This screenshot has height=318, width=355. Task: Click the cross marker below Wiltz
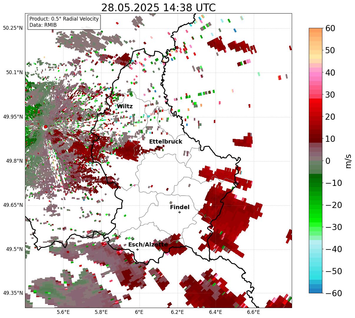[126, 111]
